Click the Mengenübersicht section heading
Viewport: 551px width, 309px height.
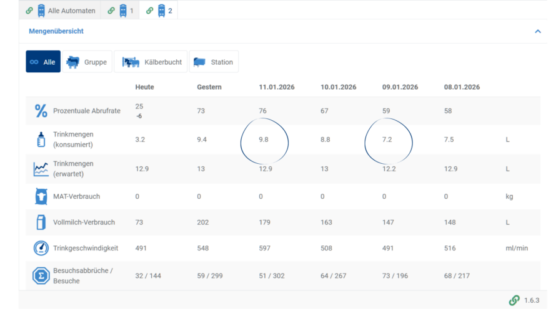pyautogui.click(x=56, y=31)
